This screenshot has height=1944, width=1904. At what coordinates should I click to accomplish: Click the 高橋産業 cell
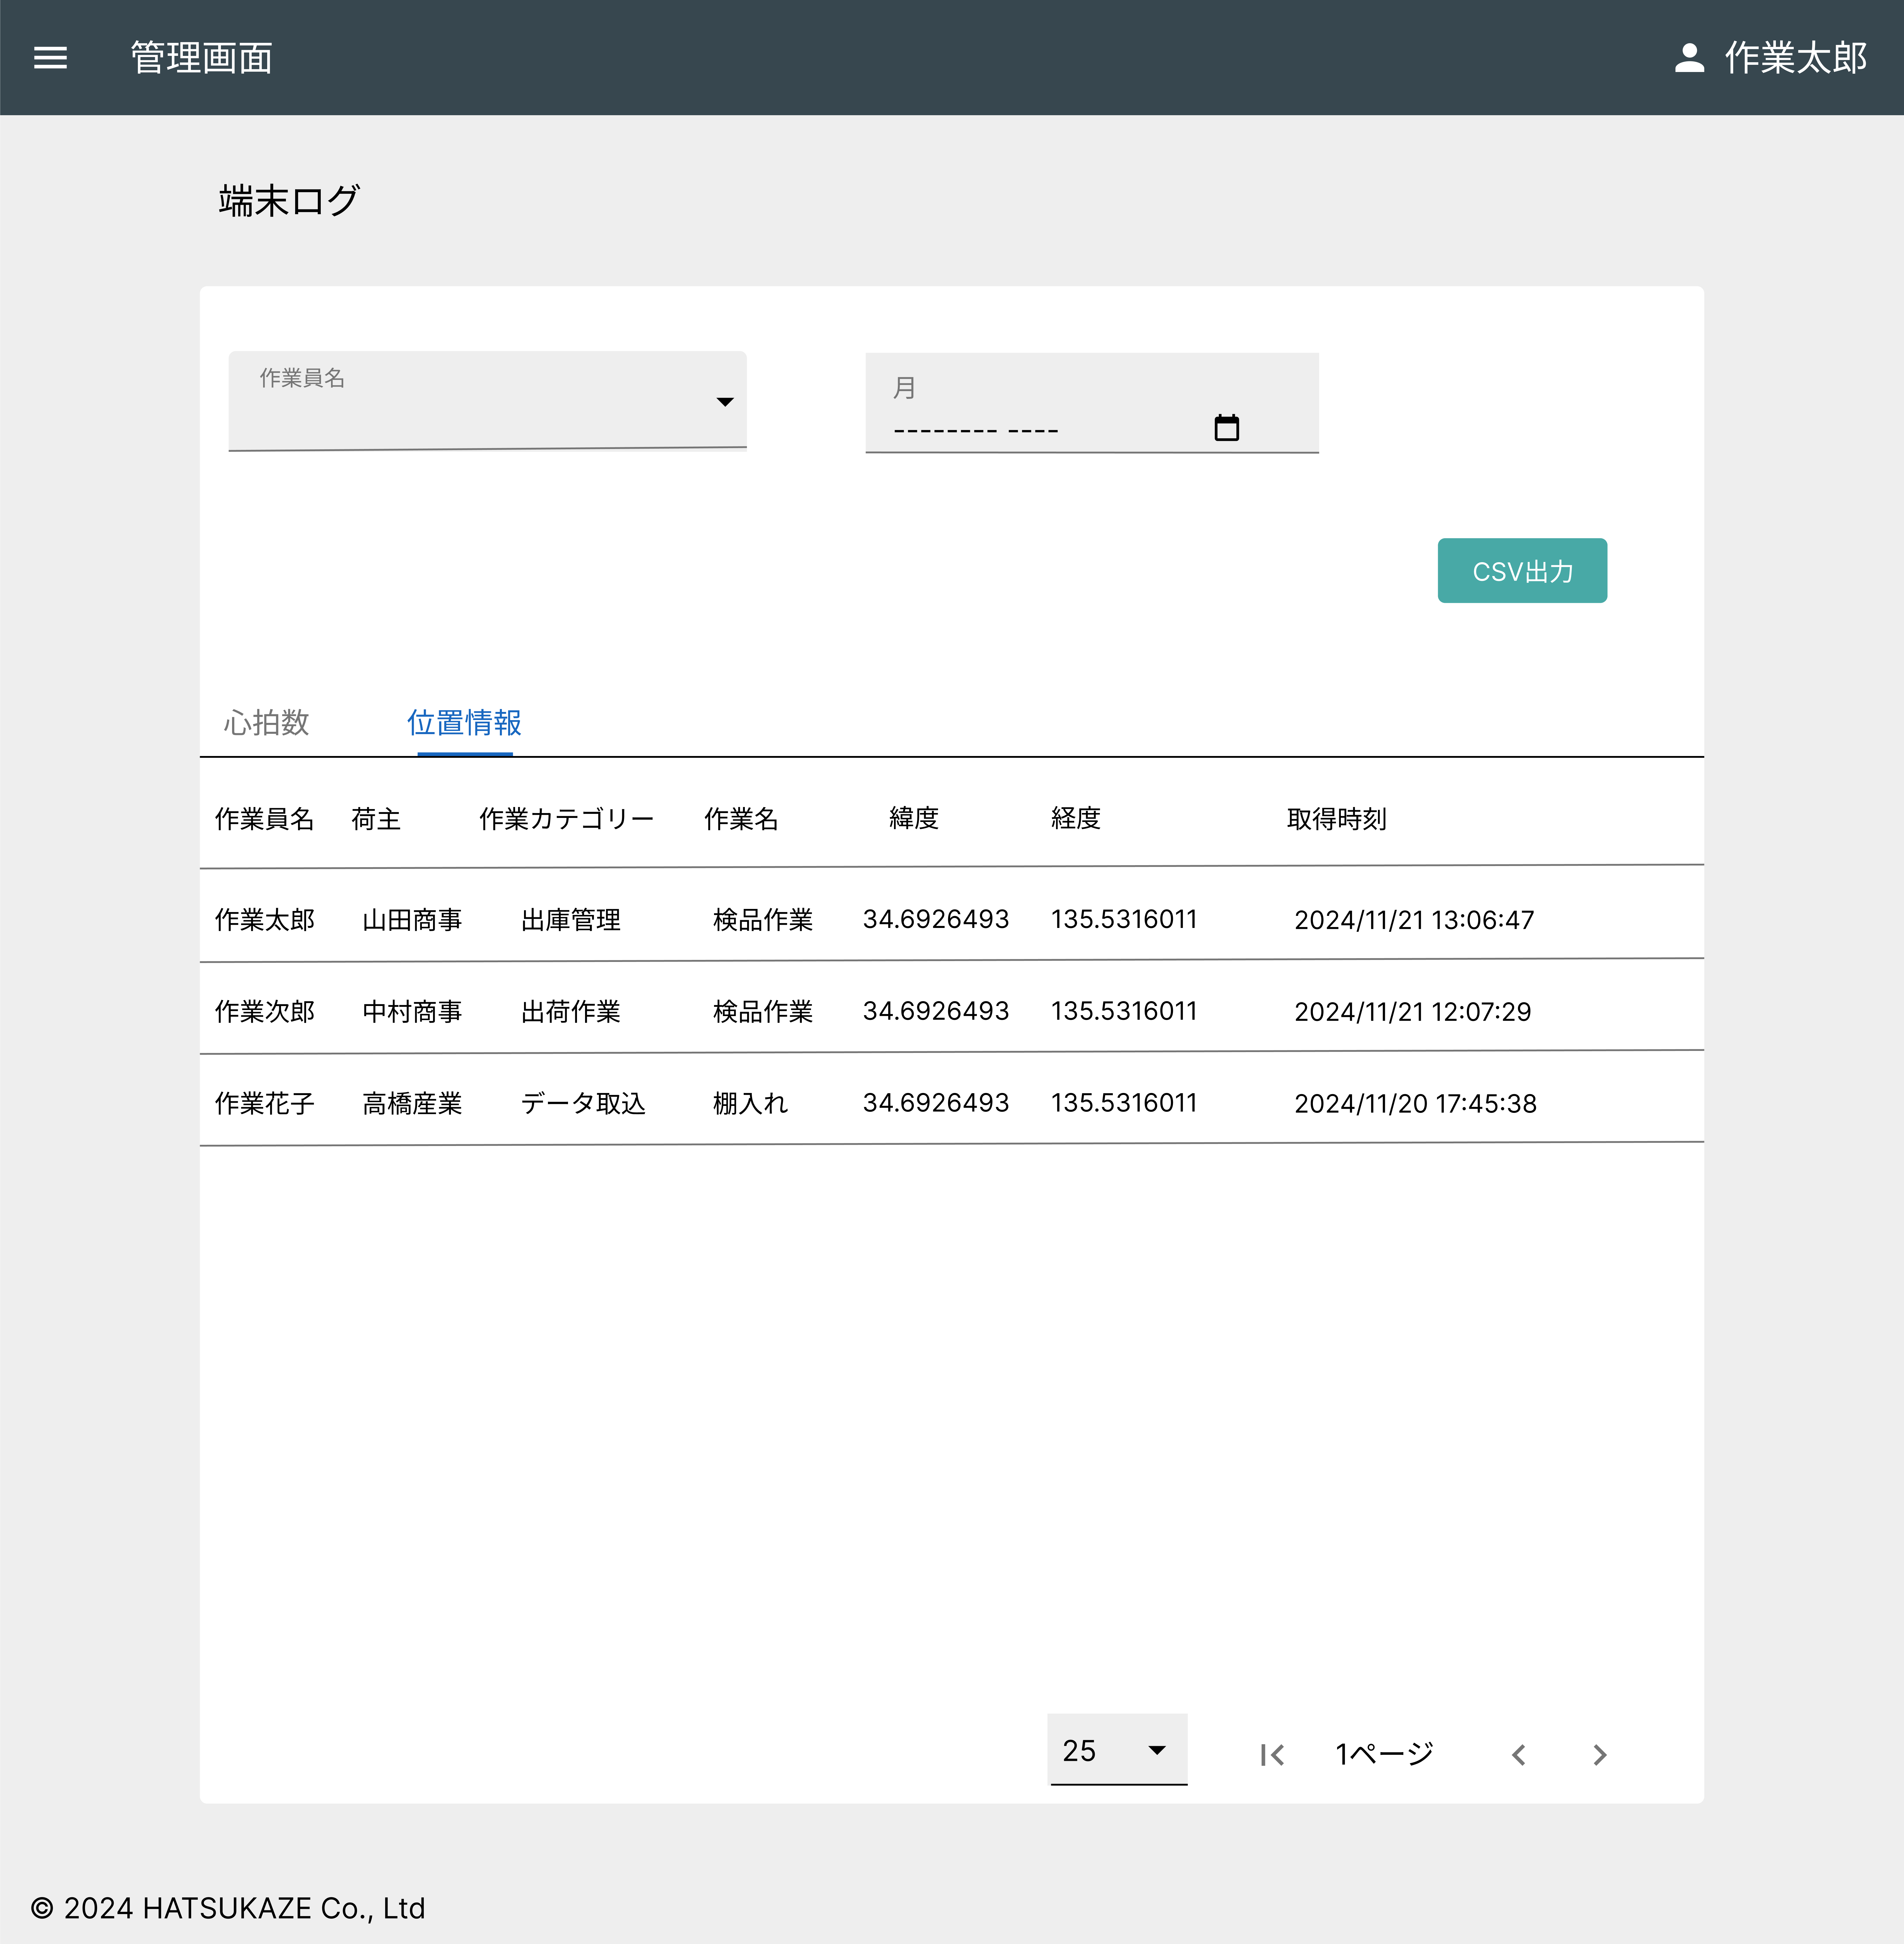[x=412, y=1104]
